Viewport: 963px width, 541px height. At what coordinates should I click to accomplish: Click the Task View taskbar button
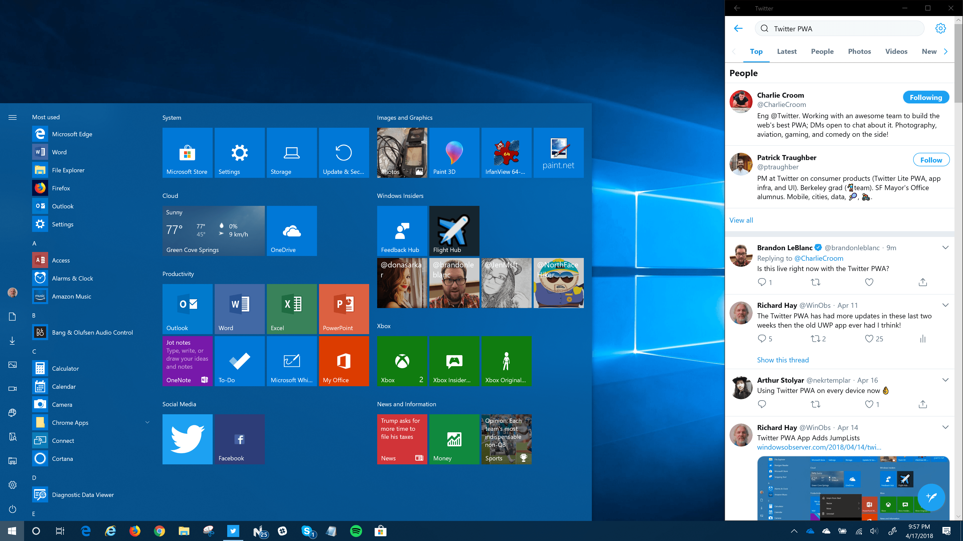click(60, 531)
